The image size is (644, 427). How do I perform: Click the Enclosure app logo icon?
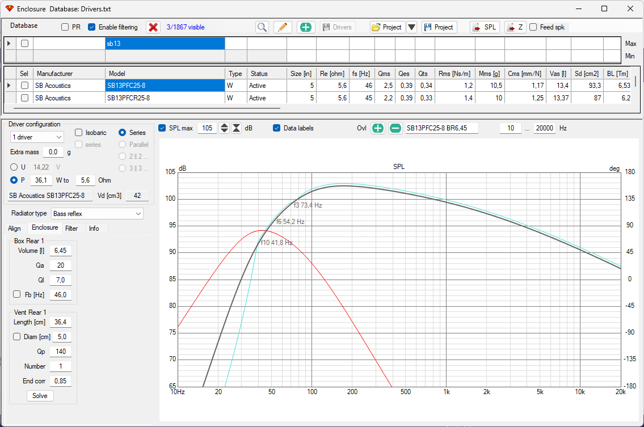[x=10, y=9]
